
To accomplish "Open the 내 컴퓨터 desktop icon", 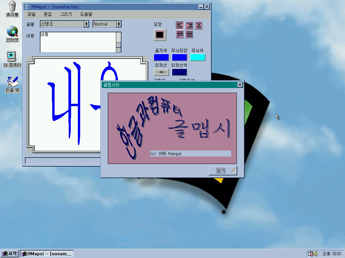I will pyautogui.click(x=12, y=59).
